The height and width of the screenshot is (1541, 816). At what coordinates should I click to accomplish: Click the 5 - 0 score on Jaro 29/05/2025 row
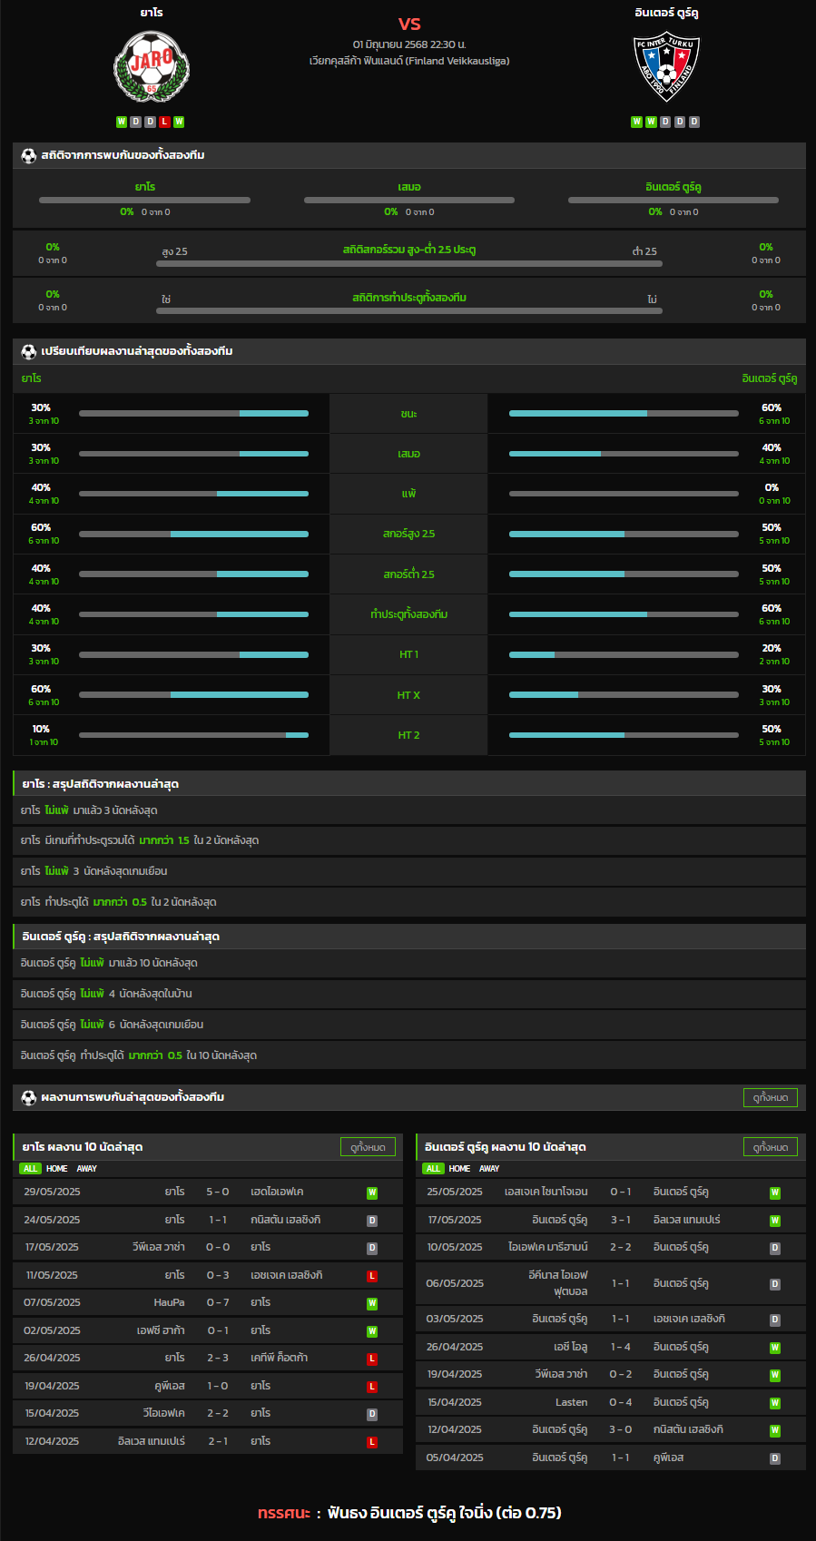click(218, 1192)
